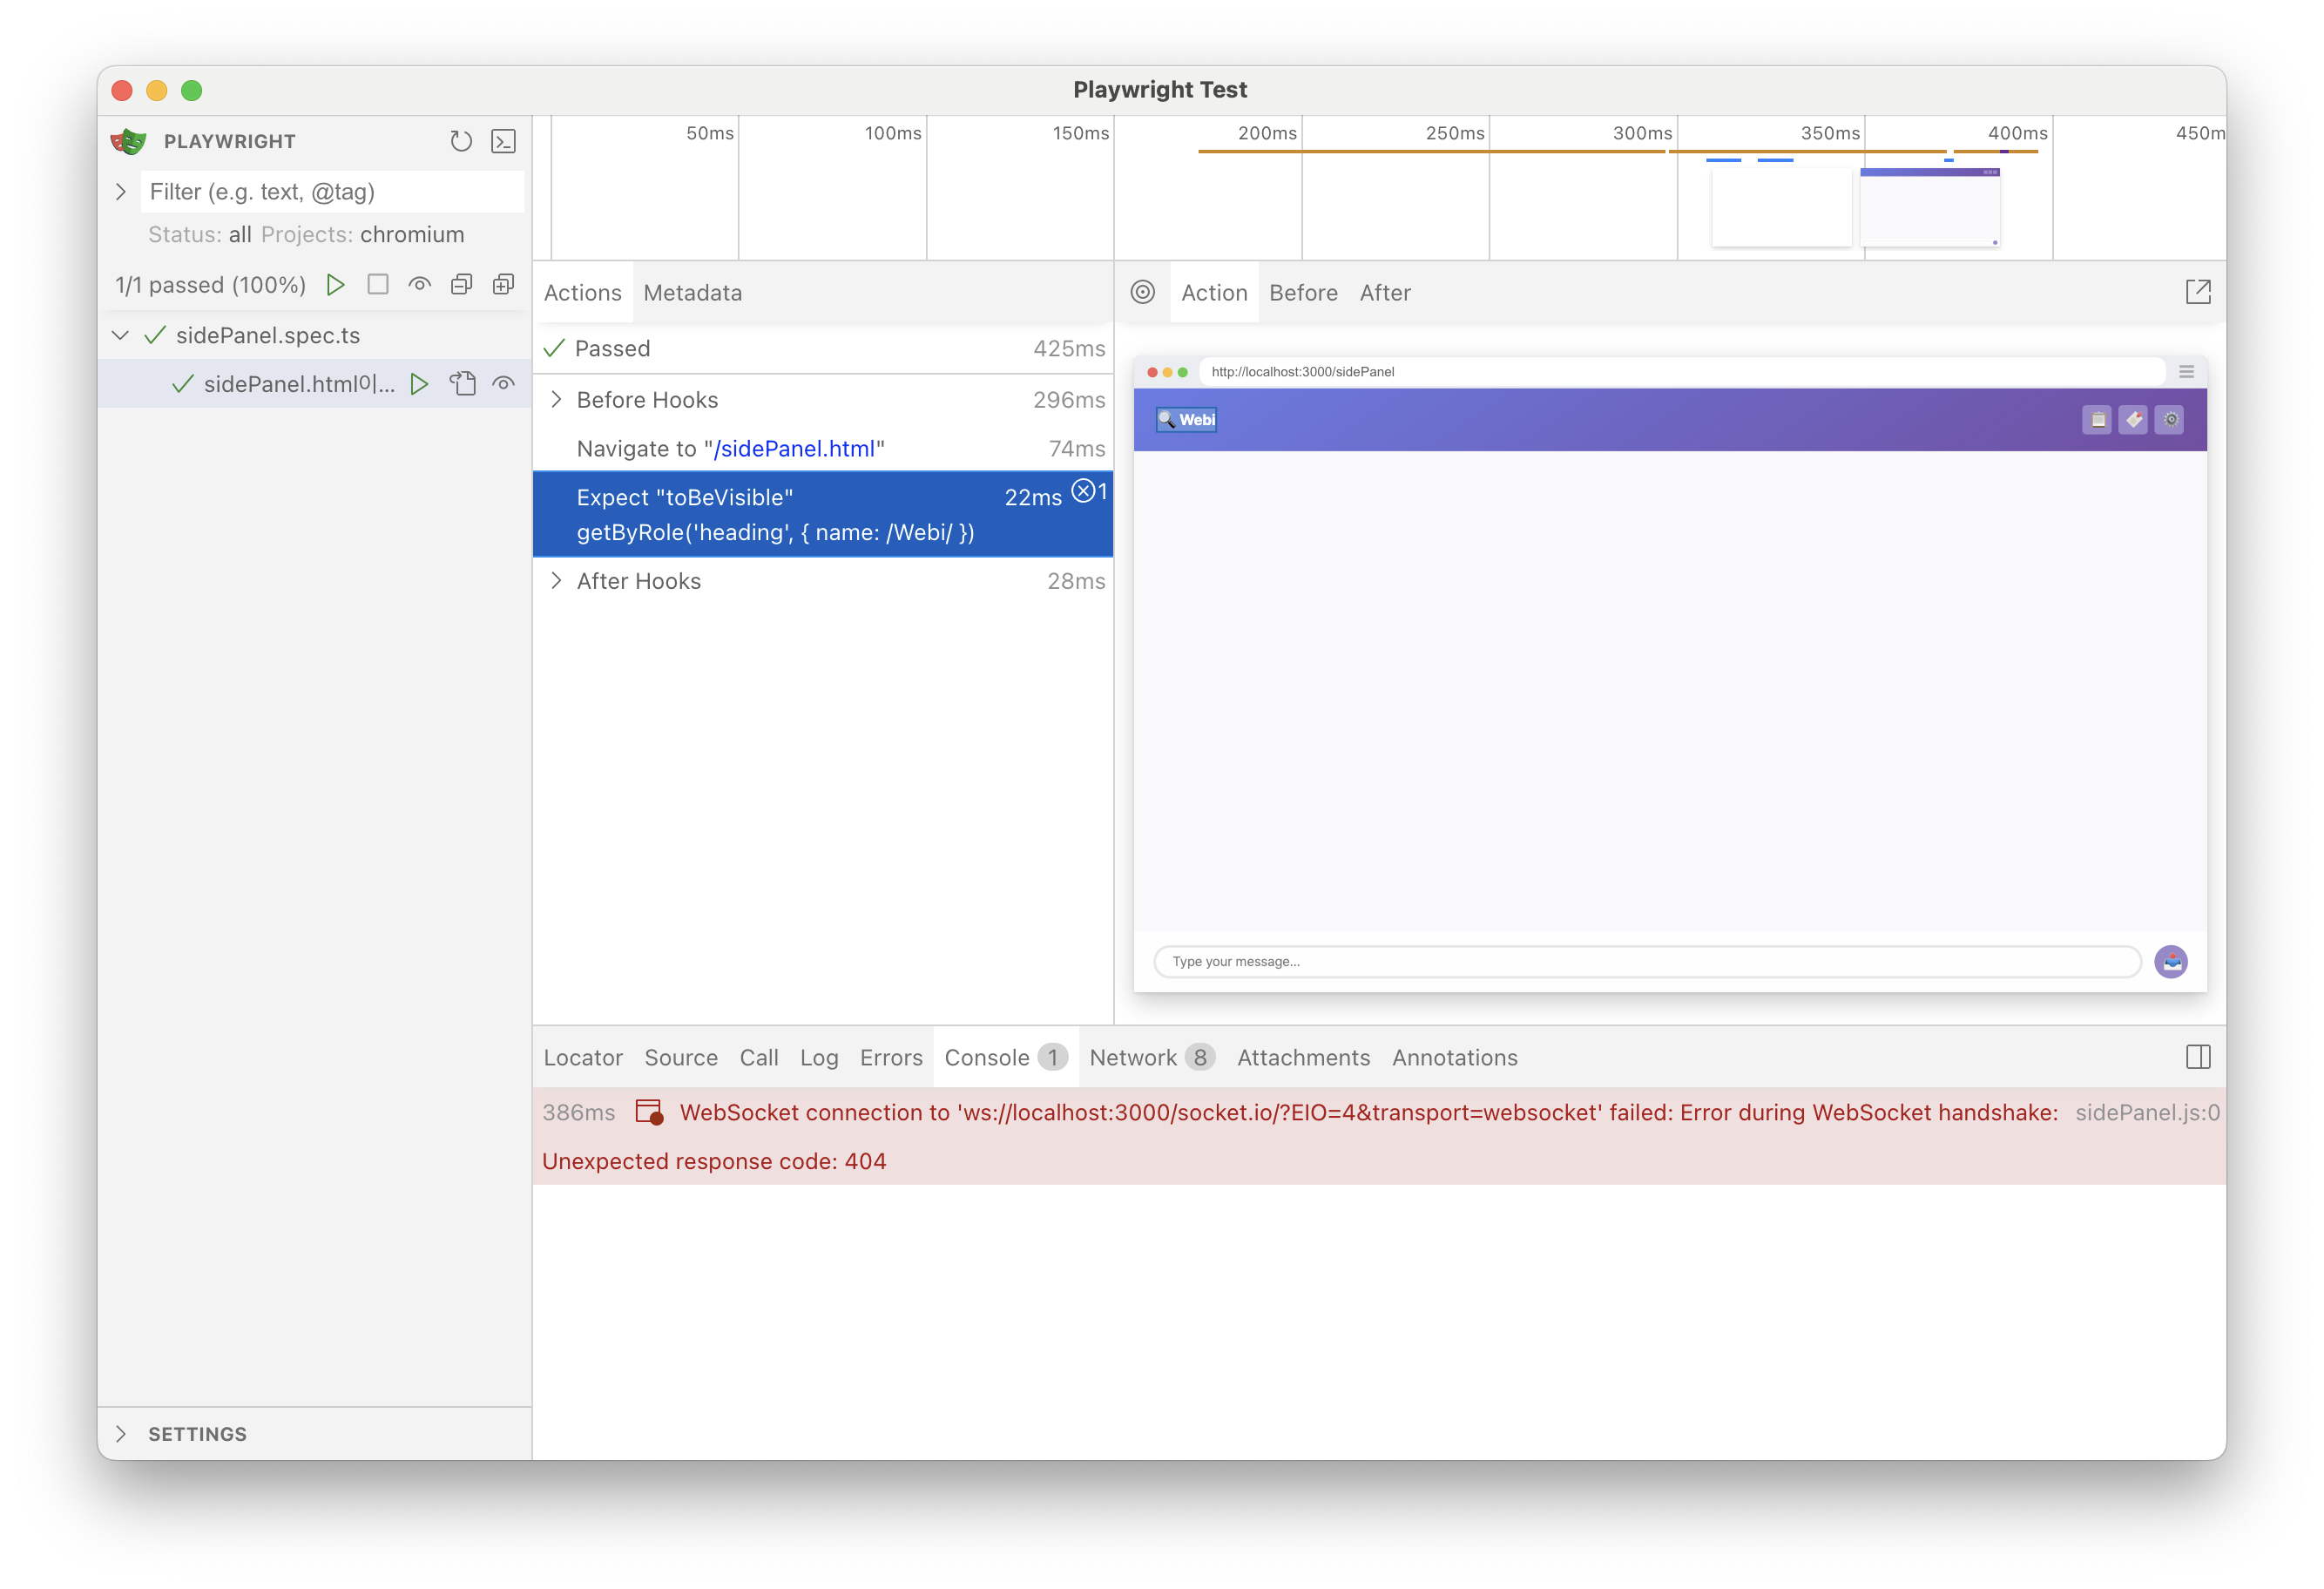This screenshot has width=2324, height=1589.
Task: Switch to the Metadata tab
Action: 692,293
